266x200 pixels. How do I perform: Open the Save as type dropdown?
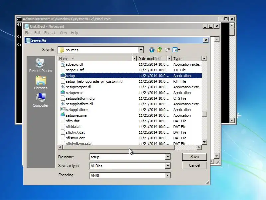168,166
